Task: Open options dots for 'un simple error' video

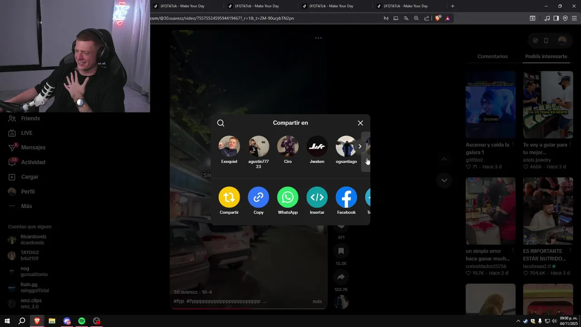Action: tap(513, 250)
